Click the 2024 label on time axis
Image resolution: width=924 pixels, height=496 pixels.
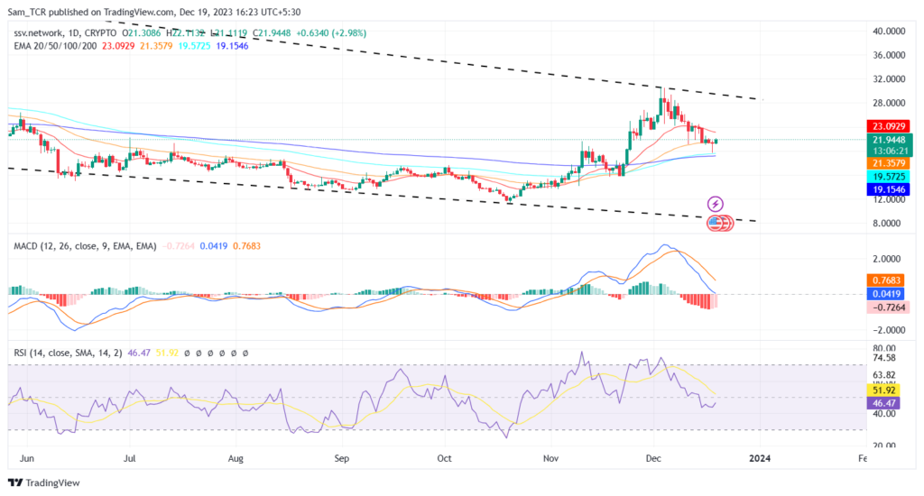(x=760, y=458)
